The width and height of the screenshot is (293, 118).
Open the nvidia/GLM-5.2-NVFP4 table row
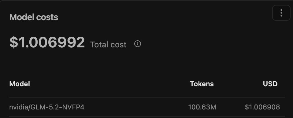[x=147, y=107]
